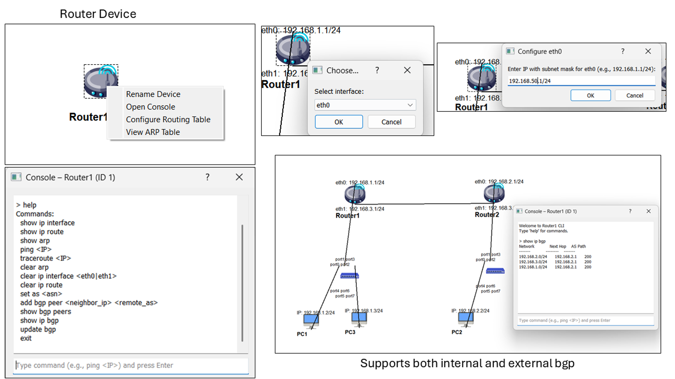The image size is (675, 379).
Task: Click the IP address field in Configure eth0
Action: (581, 81)
